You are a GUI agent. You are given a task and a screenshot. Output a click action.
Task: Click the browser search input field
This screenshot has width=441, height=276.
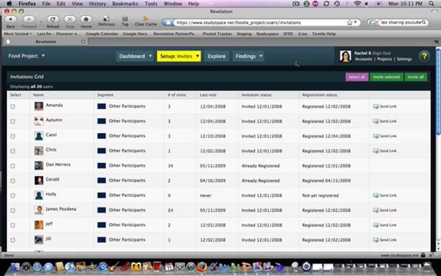pos(400,22)
